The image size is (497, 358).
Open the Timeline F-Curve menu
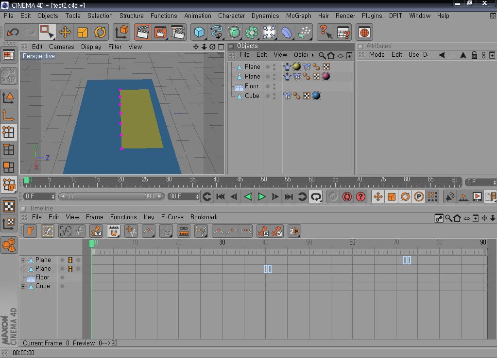[x=172, y=217]
